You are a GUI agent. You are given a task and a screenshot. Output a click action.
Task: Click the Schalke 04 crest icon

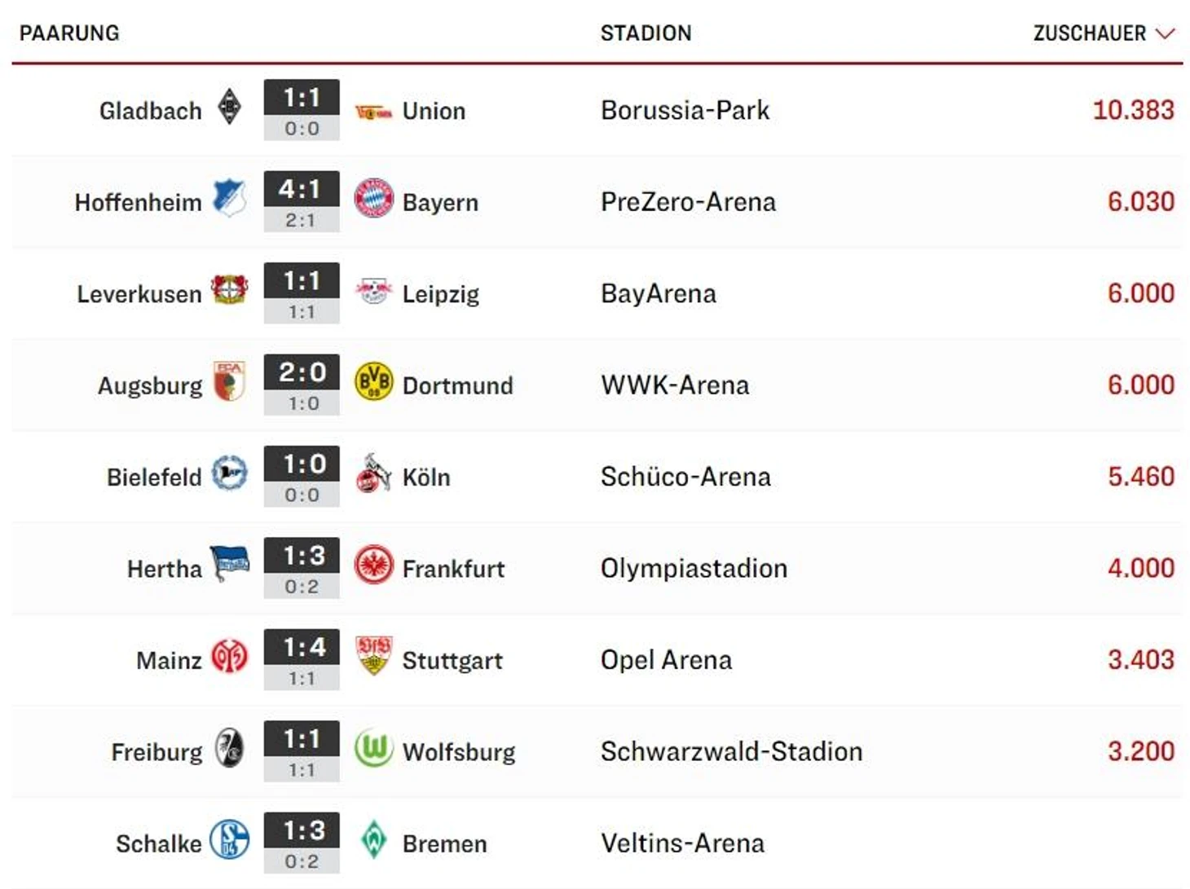230,839
